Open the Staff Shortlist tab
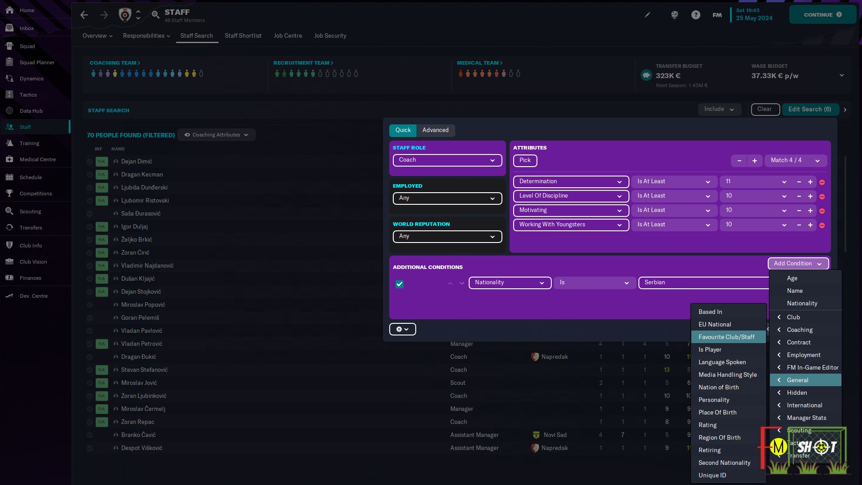This screenshot has width=862, height=485. [x=243, y=36]
